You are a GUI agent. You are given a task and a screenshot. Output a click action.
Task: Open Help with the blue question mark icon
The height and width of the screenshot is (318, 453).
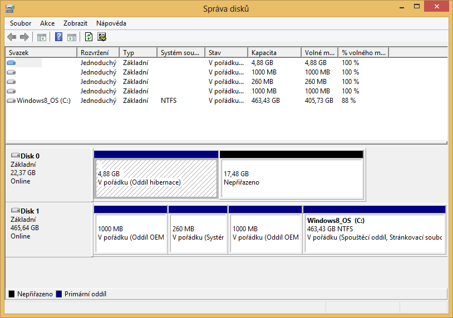pos(58,37)
